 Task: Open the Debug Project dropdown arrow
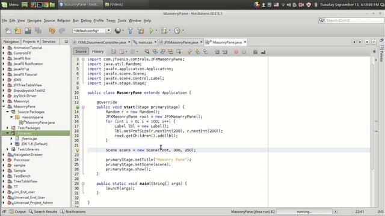[x=170, y=31]
